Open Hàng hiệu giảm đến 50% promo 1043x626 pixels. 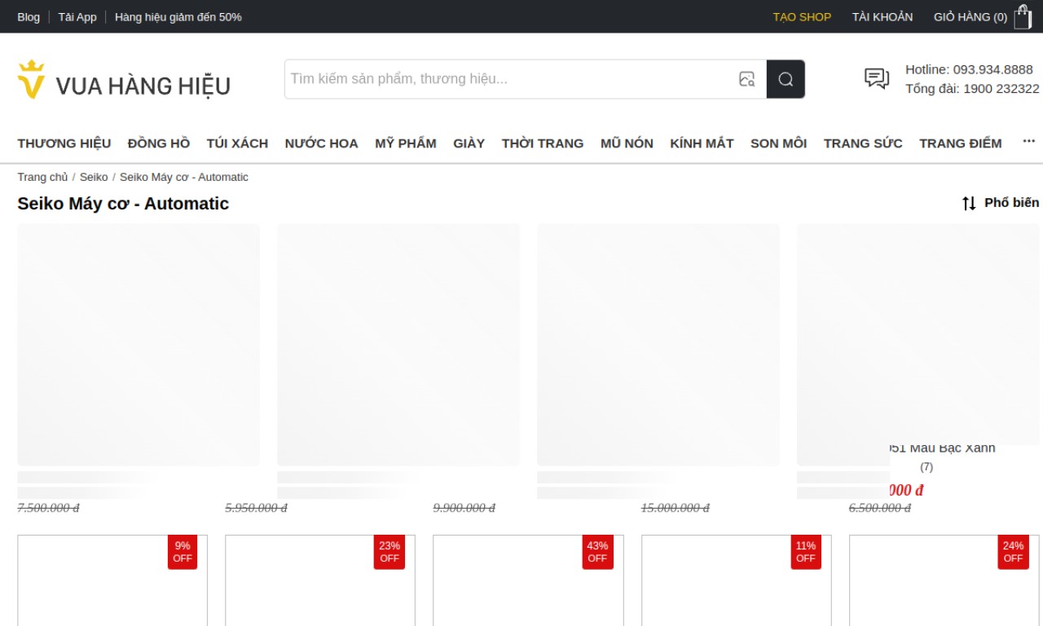pyautogui.click(x=178, y=16)
